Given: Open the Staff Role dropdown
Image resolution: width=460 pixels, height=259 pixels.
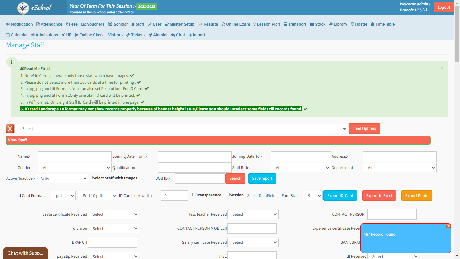Looking at the screenshot, I should tap(301, 168).
